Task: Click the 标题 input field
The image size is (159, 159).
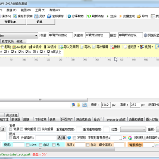Action: tap(61, 35)
